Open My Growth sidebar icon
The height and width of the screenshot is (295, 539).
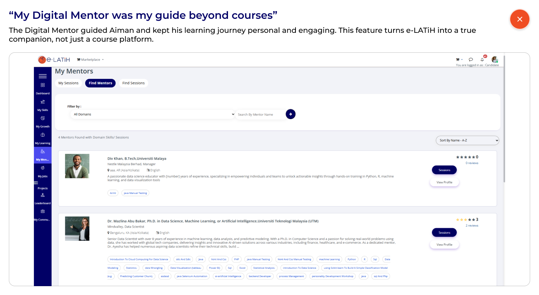[43, 122]
